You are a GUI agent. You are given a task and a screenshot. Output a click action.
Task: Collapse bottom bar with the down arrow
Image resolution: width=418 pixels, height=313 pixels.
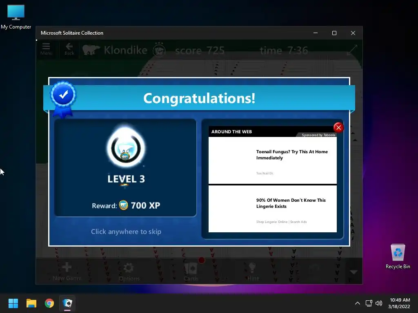point(354,272)
